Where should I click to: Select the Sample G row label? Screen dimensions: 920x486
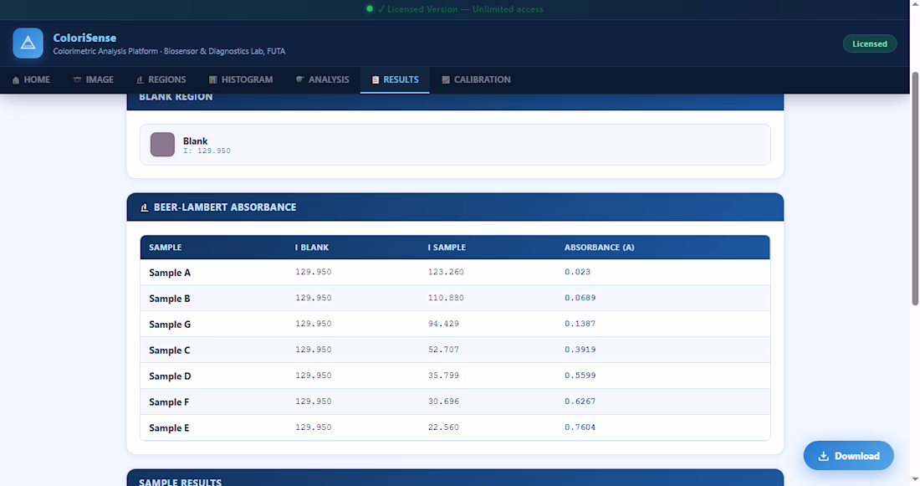[x=170, y=324]
